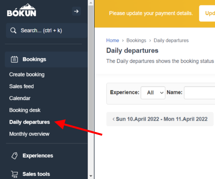215x179 pixels.
Task: Go to previous dates using left chevron
Action: 114,119
